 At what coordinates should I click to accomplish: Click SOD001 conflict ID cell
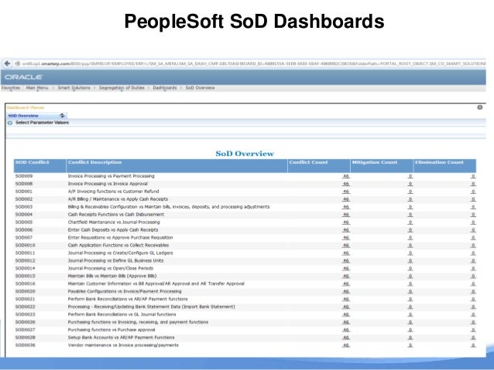pyautogui.click(x=24, y=192)
